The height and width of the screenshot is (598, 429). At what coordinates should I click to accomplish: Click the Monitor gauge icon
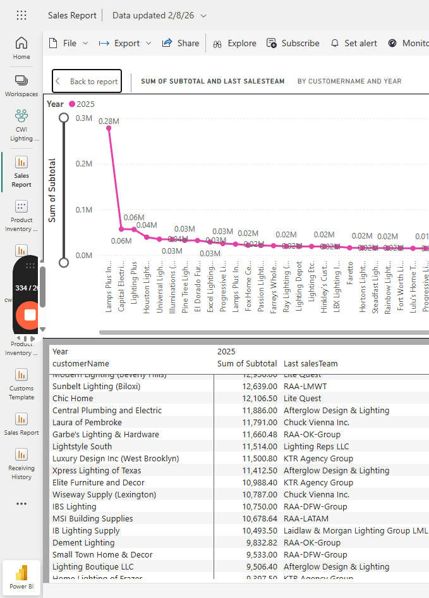pos(392,43)
